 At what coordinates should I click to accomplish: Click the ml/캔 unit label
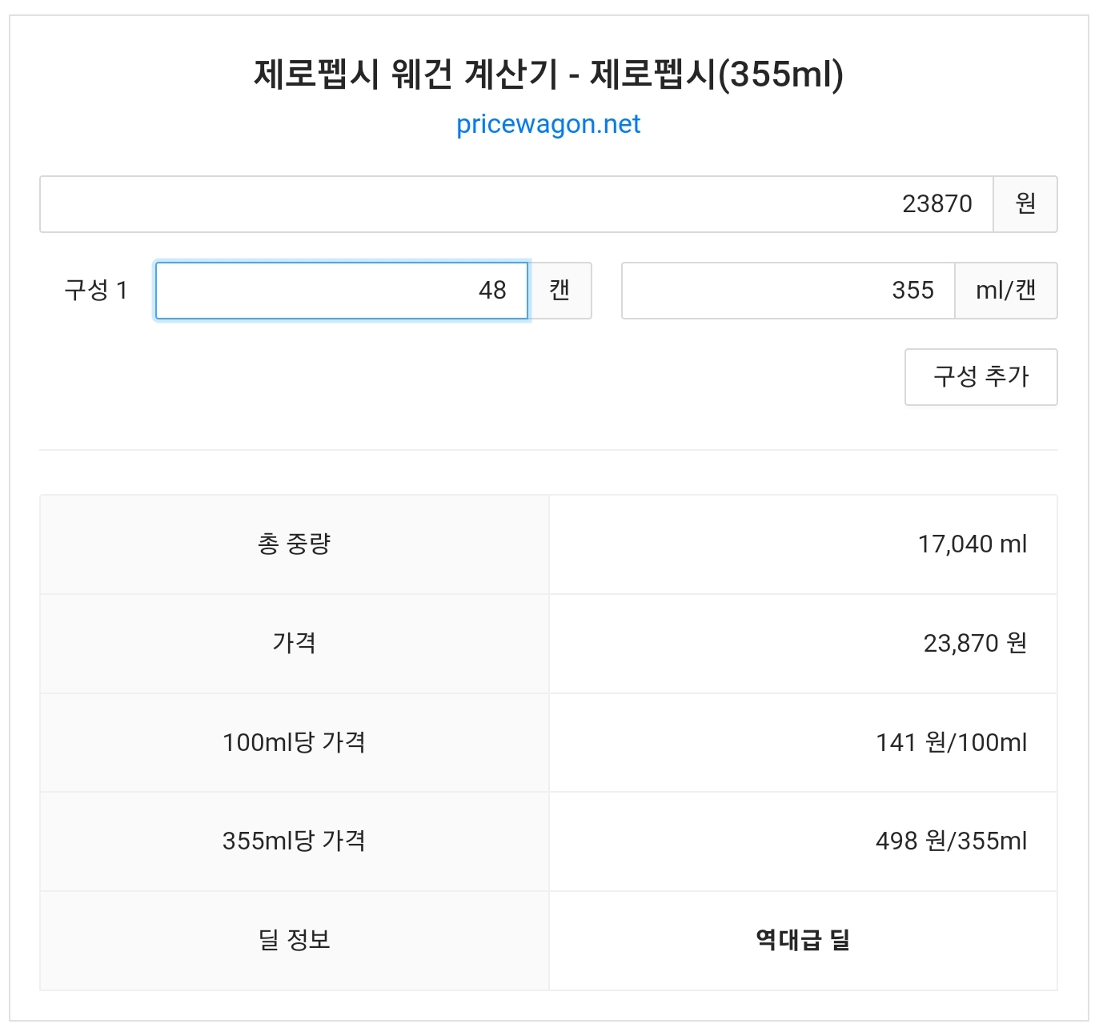point(1005,291)
